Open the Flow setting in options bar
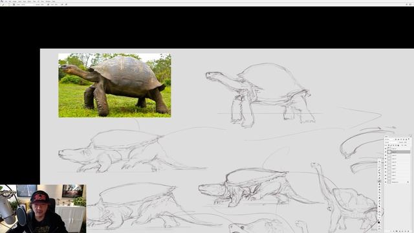This screenshot has width=414, height=233. pyautogui.click(x=56, y=5)
